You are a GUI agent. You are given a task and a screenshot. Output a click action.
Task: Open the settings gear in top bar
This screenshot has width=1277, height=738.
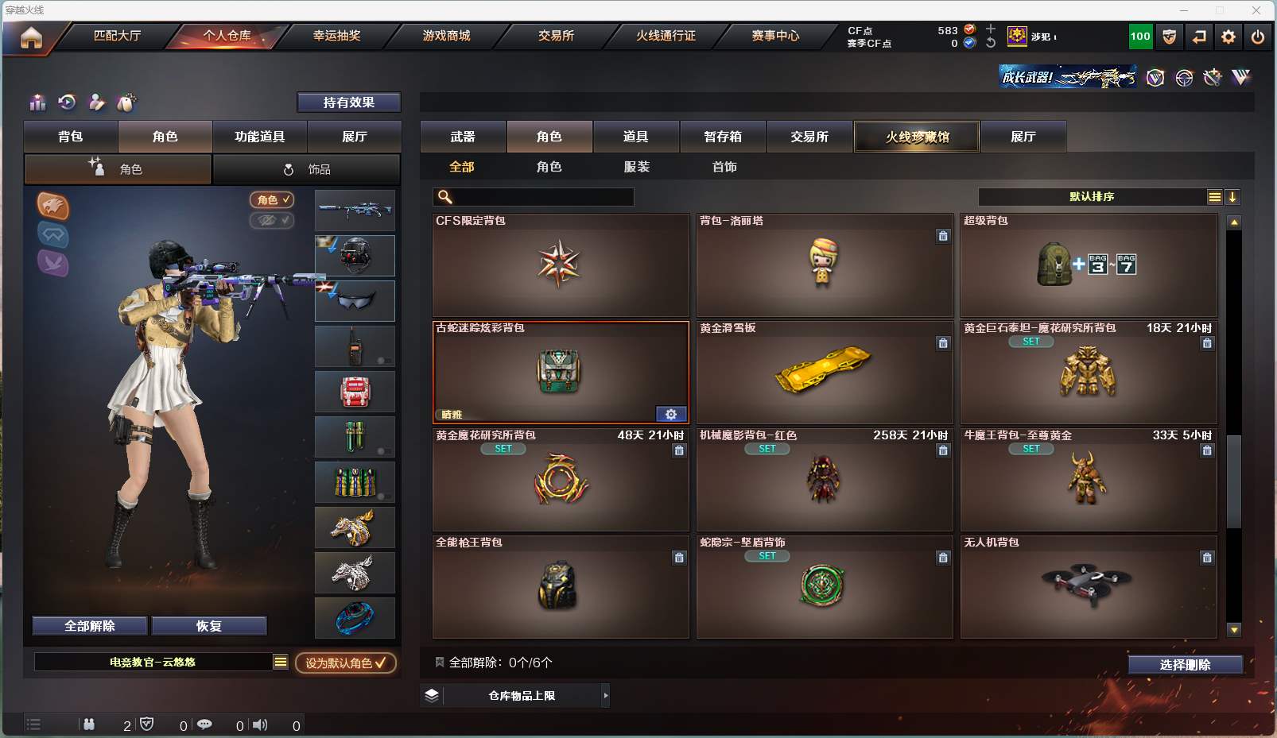(x=1228, y=37)
